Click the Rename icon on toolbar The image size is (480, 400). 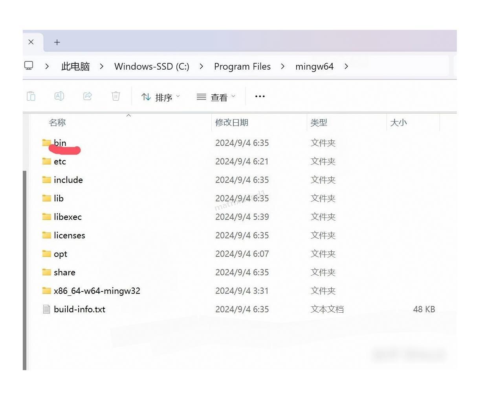point(59,96)
